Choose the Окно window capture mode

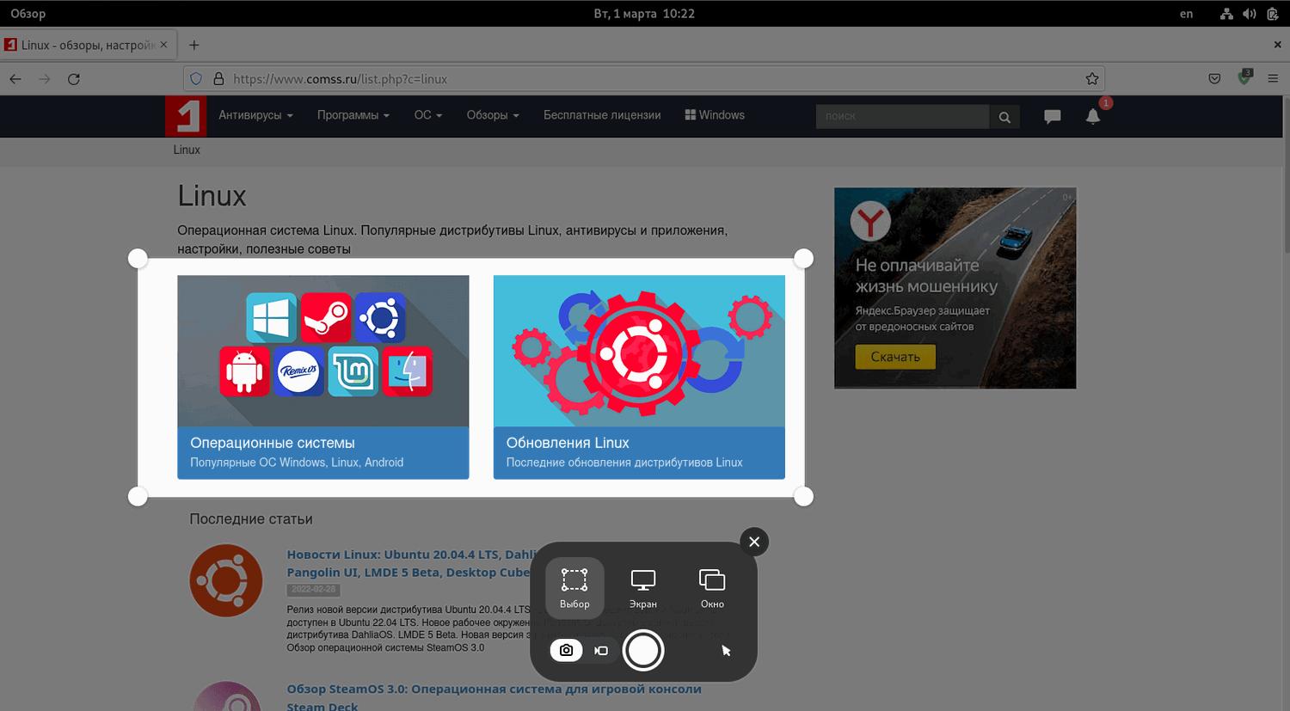(x=712, y=588)
